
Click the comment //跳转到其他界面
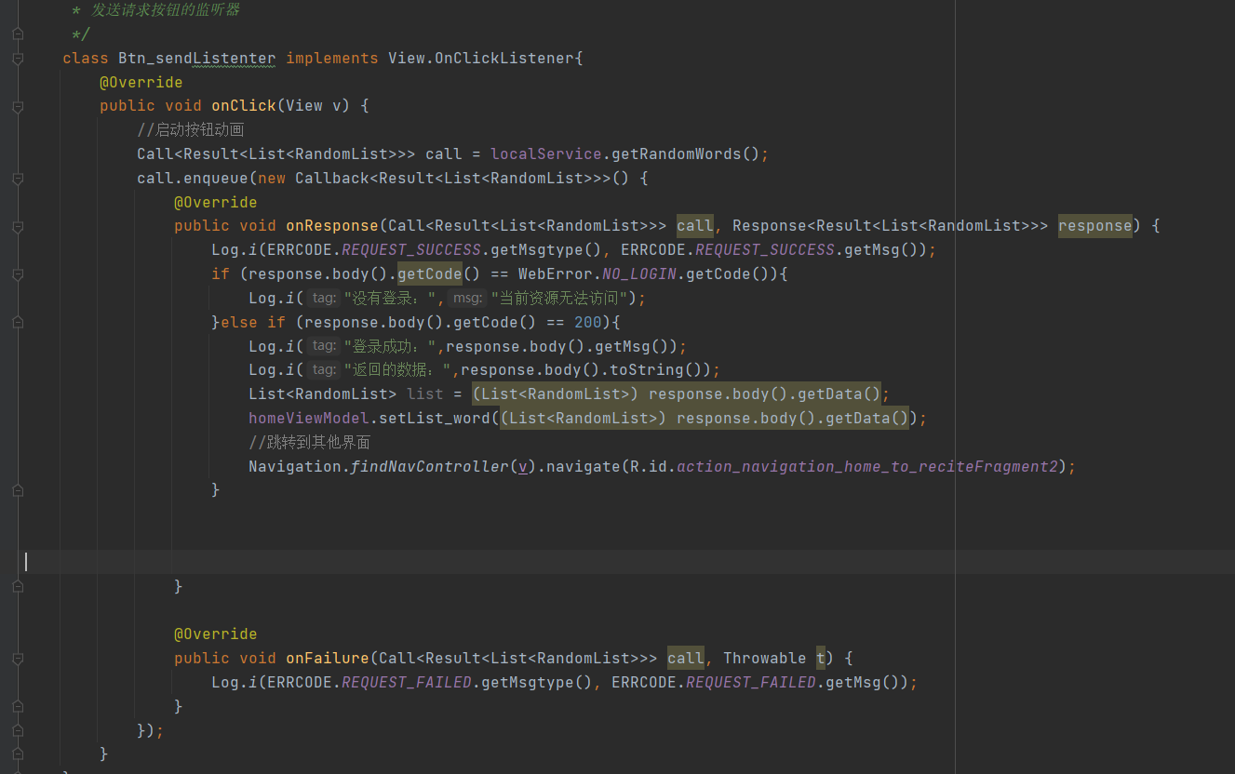(309, 443)
